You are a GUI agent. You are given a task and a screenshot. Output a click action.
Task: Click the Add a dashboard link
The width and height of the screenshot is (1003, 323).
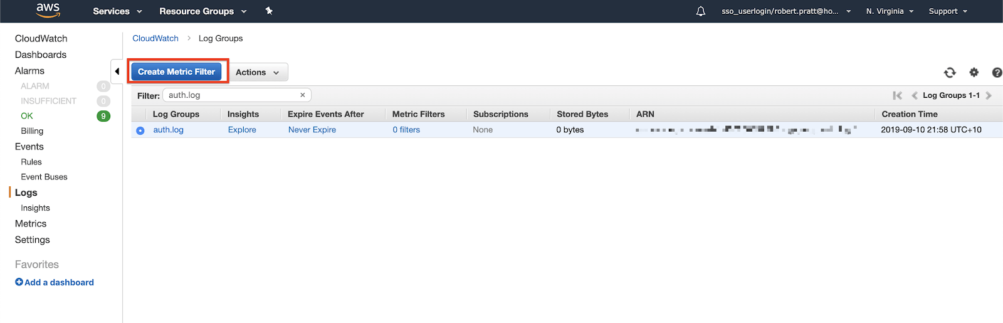click(x=59, y=282)
